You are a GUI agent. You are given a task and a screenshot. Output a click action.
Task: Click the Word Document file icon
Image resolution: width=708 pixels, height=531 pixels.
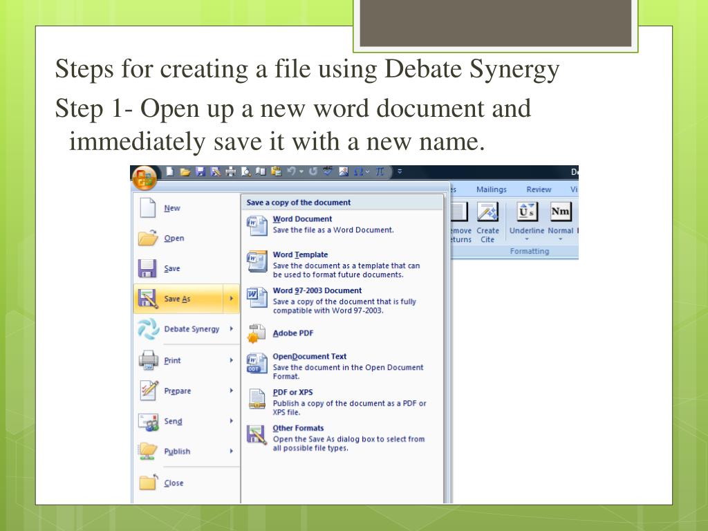click(257, 225)
